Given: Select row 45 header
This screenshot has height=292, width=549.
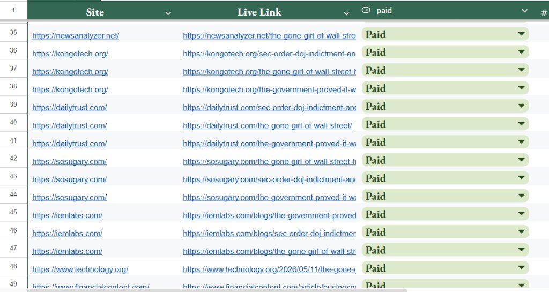Looking at the screenshot, I should [x=13, y=212].
